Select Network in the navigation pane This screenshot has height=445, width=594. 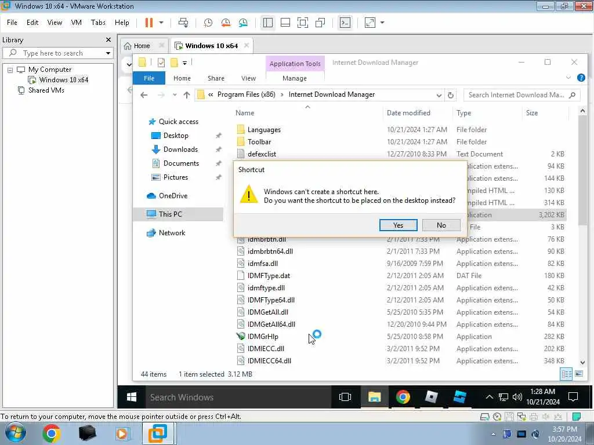(172, 233)
